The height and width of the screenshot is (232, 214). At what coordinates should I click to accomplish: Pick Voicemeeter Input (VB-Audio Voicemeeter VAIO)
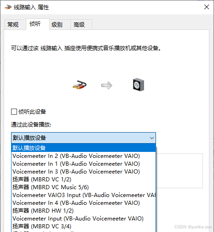(x=84, y=219)
